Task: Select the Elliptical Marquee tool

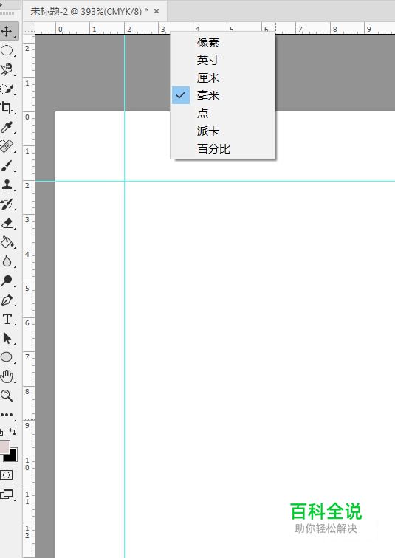Action: pos(7,50)
